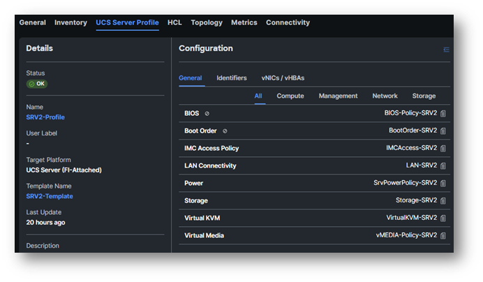Select the UCS Server Profile tab

[127, 22]
